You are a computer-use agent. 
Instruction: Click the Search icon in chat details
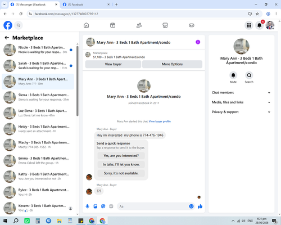pos(249,75)
